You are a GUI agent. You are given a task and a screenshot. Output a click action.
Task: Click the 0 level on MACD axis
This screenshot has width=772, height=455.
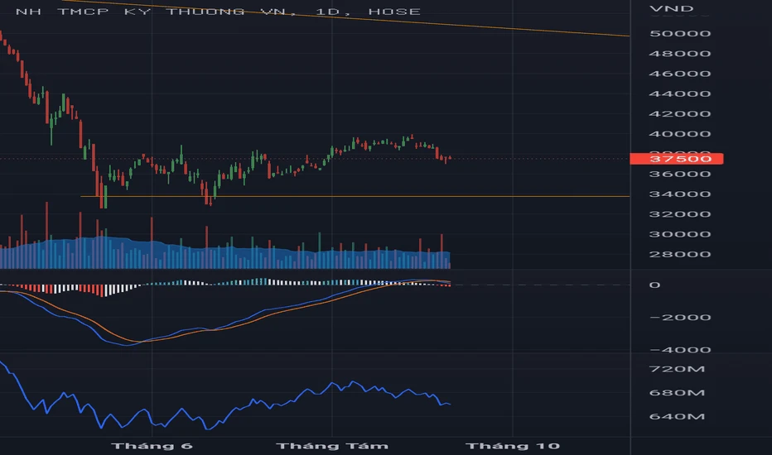click(x=655, y=285)
